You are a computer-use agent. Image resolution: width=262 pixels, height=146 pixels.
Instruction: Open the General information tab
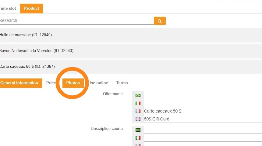[21, 83]
